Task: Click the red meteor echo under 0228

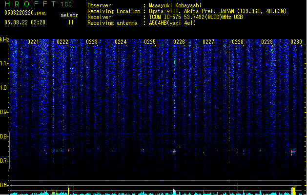Action: (238, 151)
